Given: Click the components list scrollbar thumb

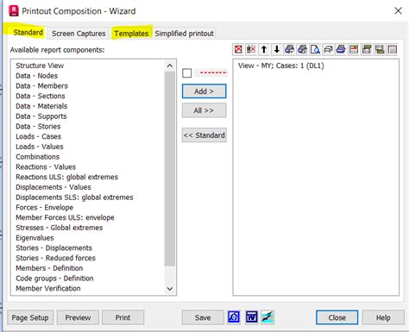Looking at the screenshot, I should [x=170, y=169].
